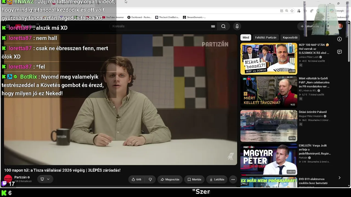Open the EZ MÁR NEM PRÓBAJÁRAT thumbnail
Image resolution: width=351 pixels, height=197 pixels.
click(269, 182)
